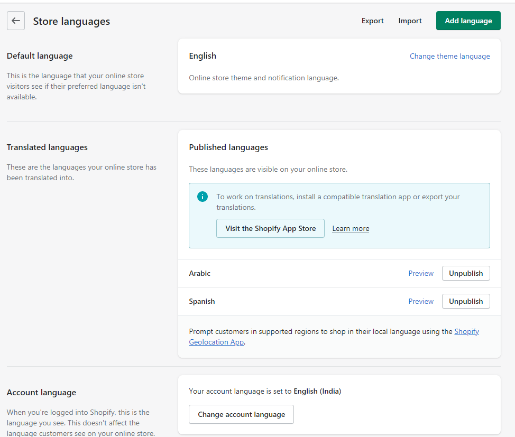Click the Translated languages section heading
515x437 pixels.
tap(47, 147)
